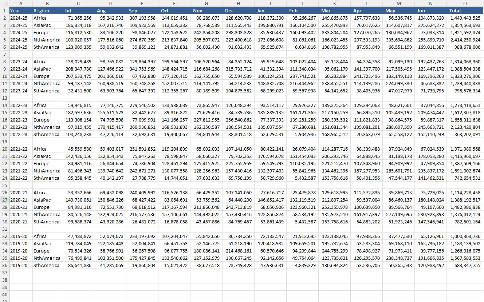This screenshot has width=484, height=302.
Task: Click the 2021-22 year cell in row 20
Action: [x=20, y=149]
